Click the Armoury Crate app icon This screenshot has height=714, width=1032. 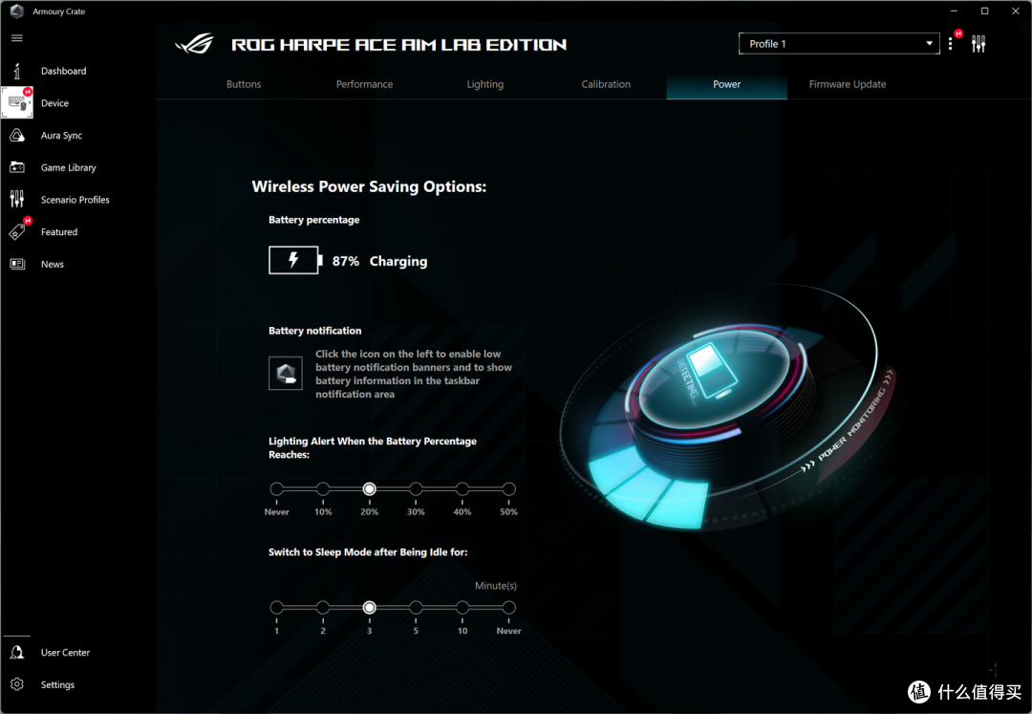(17, 11)
